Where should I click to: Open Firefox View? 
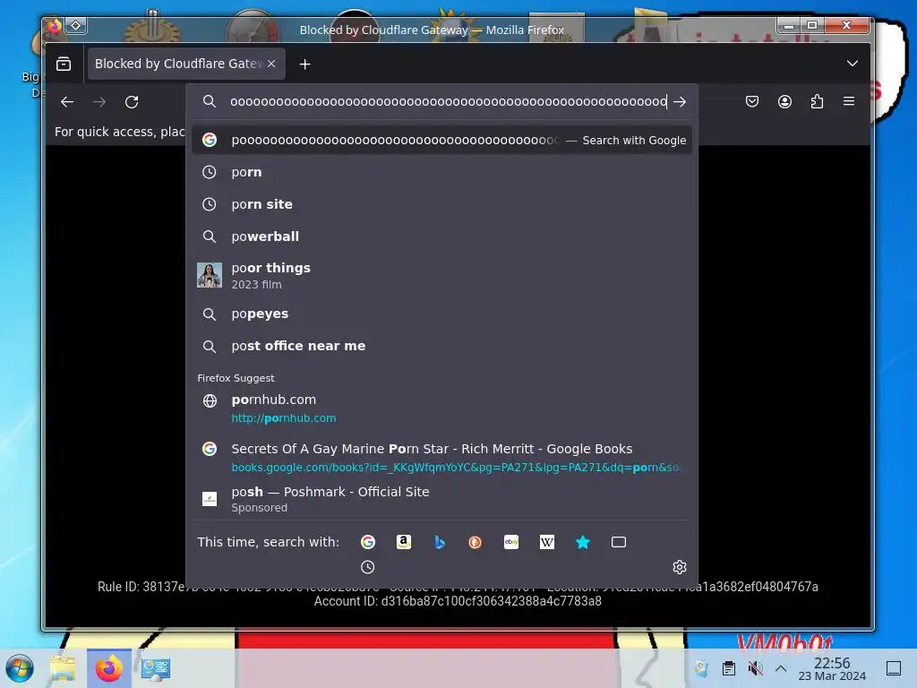tap(64, 64)
